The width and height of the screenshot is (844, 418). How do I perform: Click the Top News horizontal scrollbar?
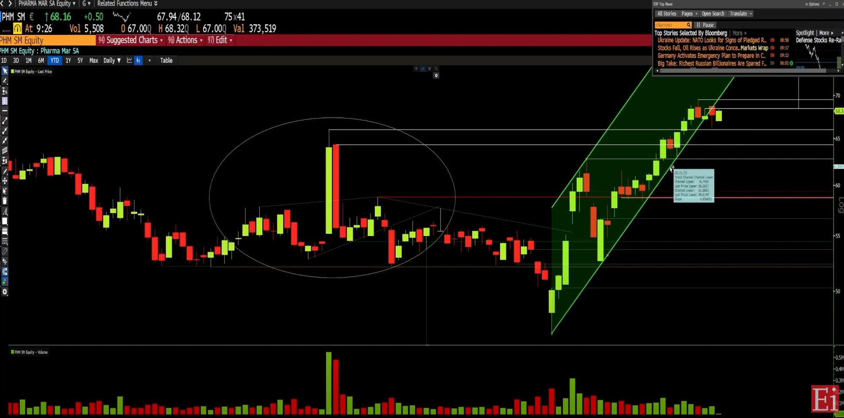[x=743, y=71]
